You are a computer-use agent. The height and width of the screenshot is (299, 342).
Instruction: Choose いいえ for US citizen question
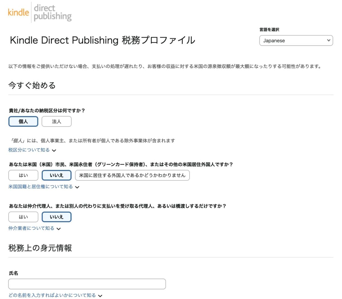pyautogui.click(x=56, y=175)
